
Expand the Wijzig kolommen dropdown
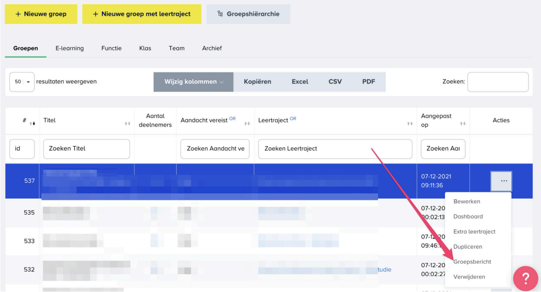[x=193, y=82]
